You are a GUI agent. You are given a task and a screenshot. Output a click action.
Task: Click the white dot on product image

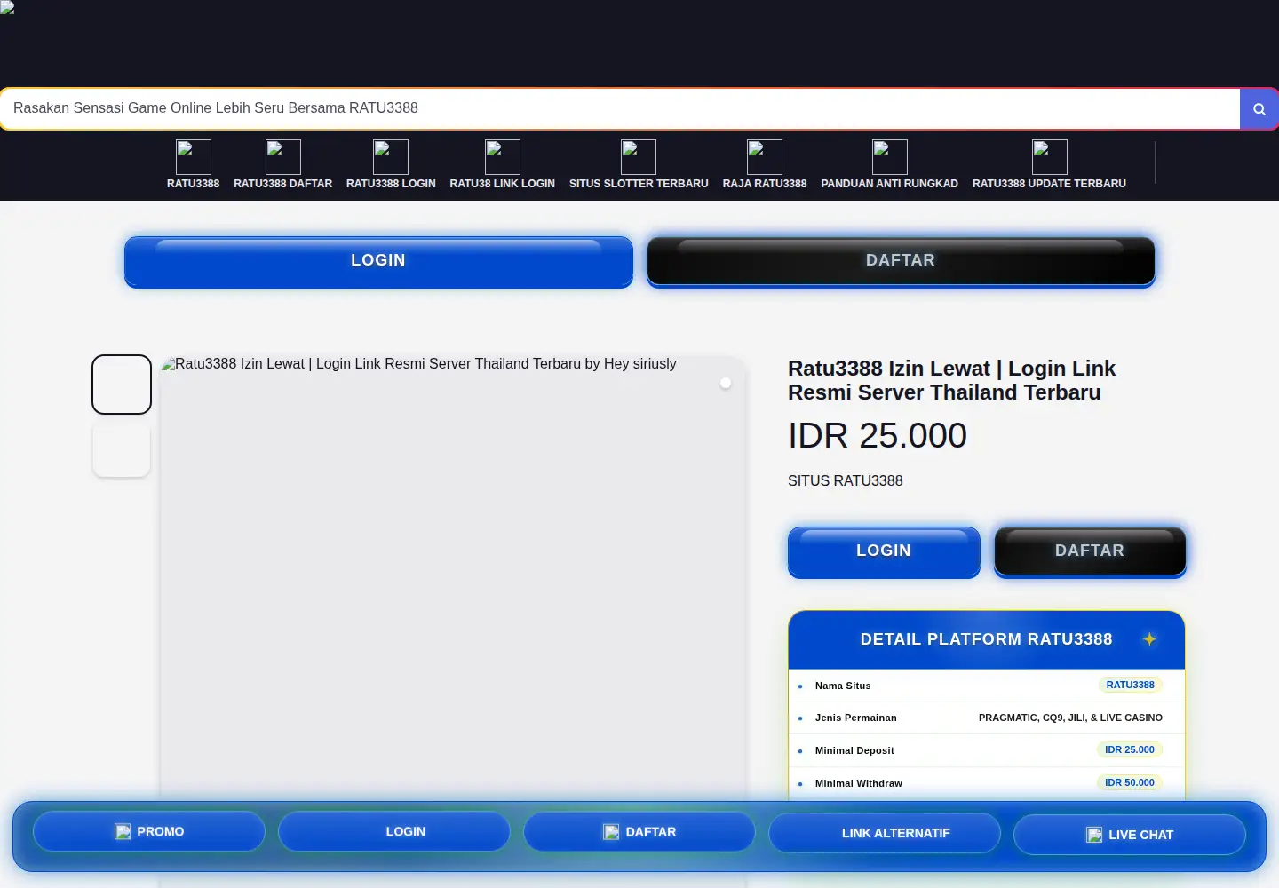[x=726, y=383]
